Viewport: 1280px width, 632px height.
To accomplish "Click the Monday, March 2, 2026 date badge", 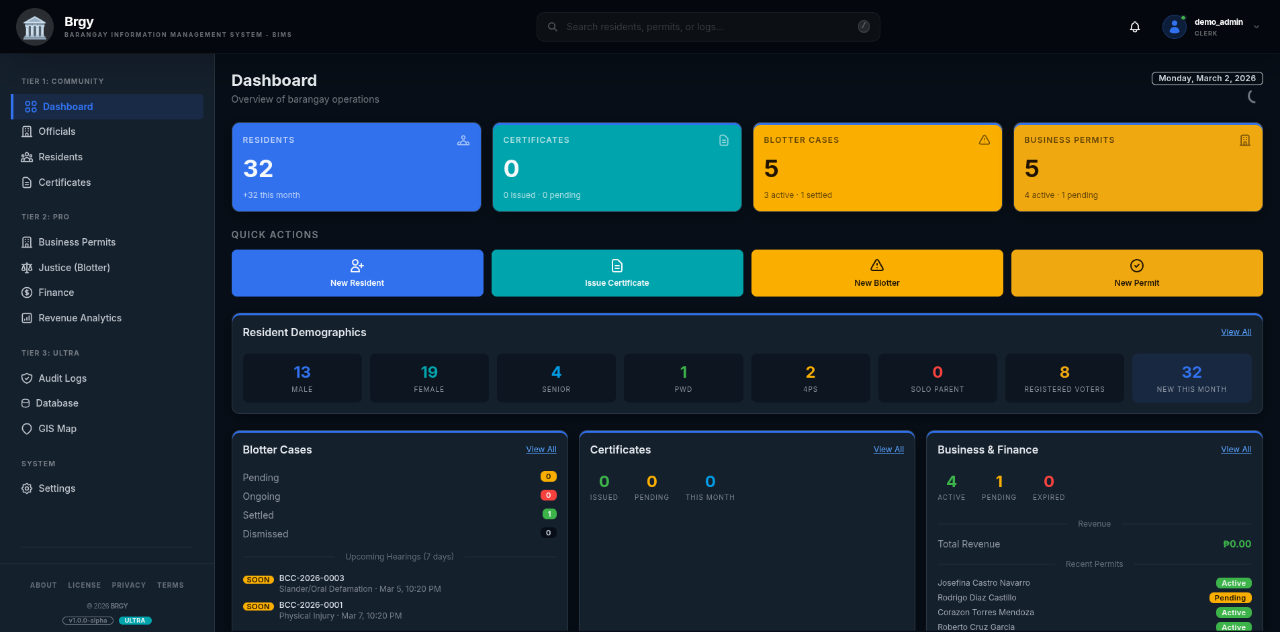I will click(x=1207, y=78).
